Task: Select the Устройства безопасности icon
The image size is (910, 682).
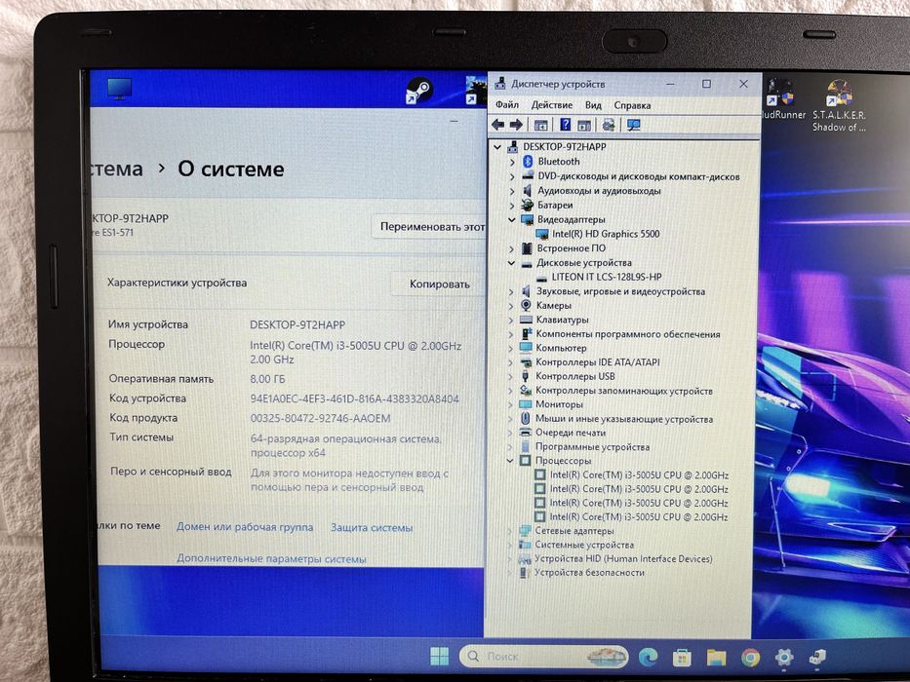Action: pyautogui.click(x=524, y=573)
